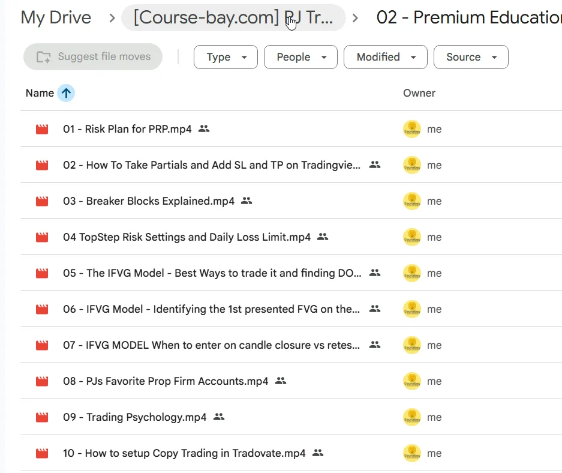Click video icon of 09 - Trading Psychology
Image resolution: width=562 pixels, height=473 pixels.
42,417
